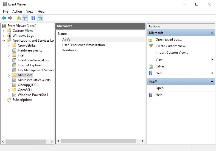Image resolution: width=216 pixels, height=151 pixels.
Task: Collapse the Microsoft actions section
Action: point(212,33)
